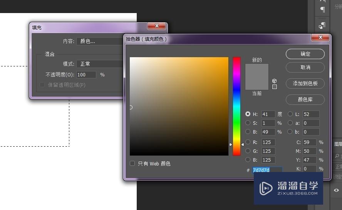Click the S value field showing 1

tap(268, 123)
